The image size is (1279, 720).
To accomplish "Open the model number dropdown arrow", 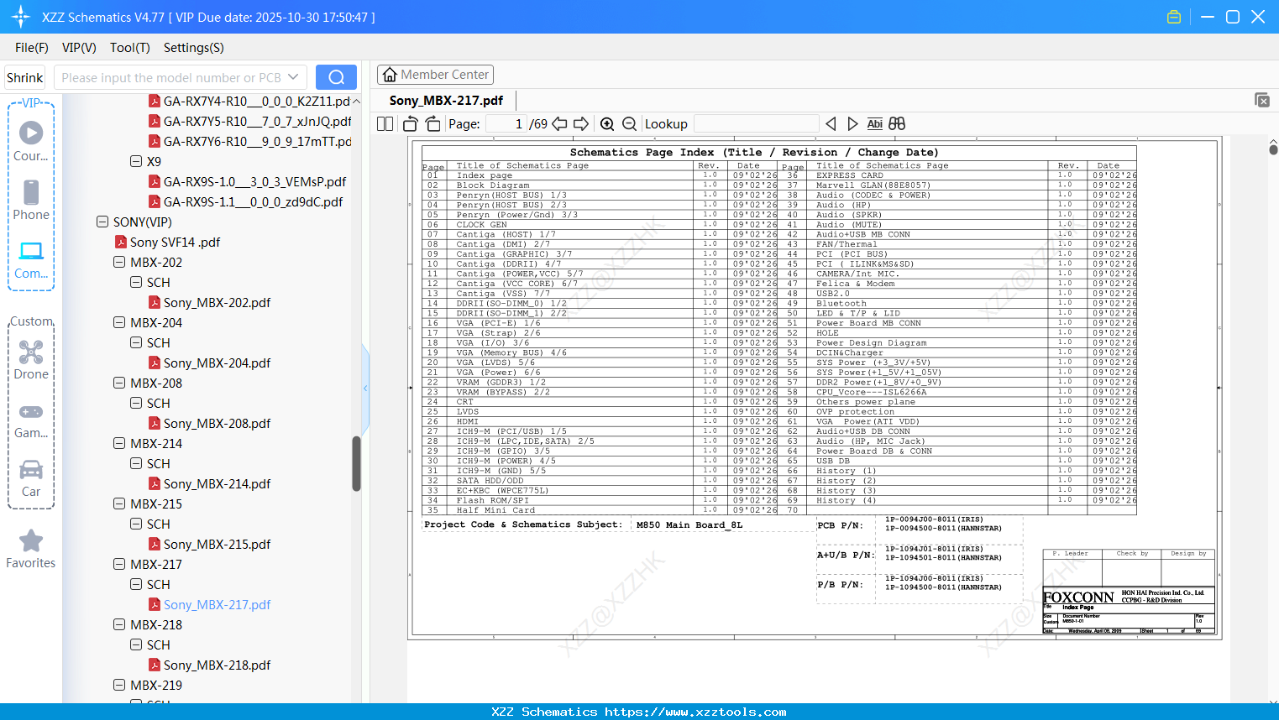I will (x=293, y=77).
